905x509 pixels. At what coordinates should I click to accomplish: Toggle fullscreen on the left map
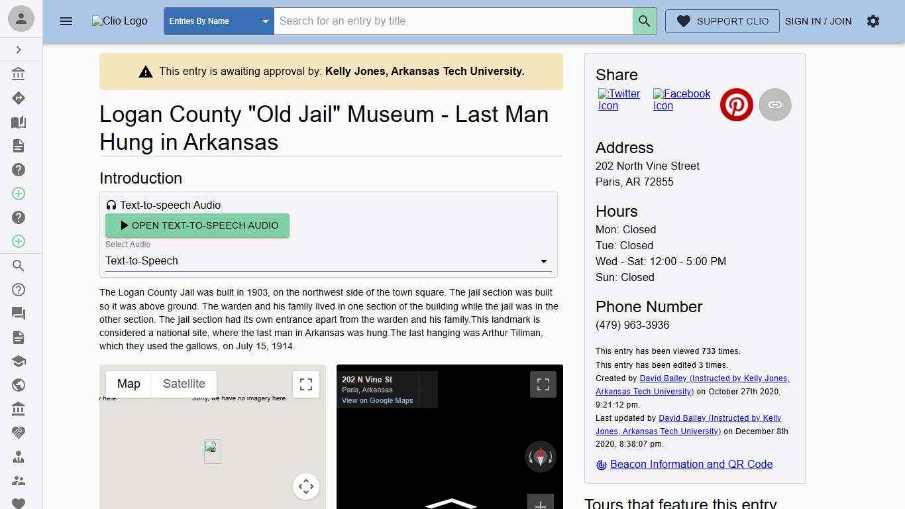[305, 384]
